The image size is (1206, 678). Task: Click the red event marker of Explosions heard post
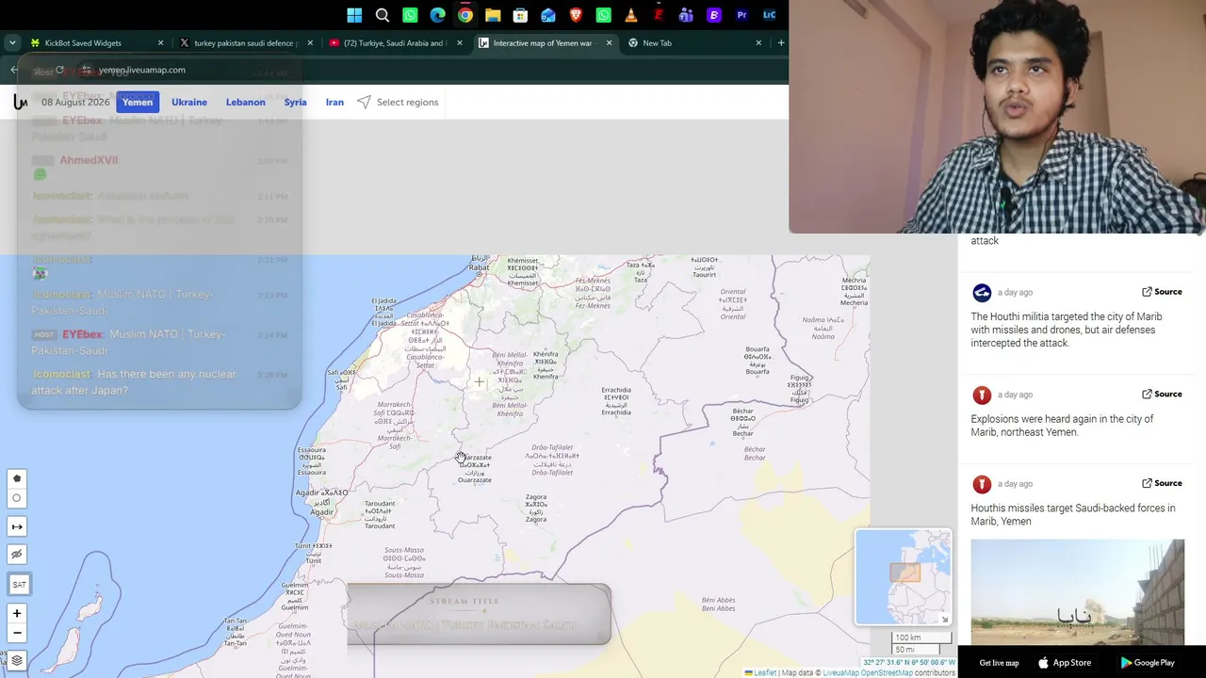[982, 395]
